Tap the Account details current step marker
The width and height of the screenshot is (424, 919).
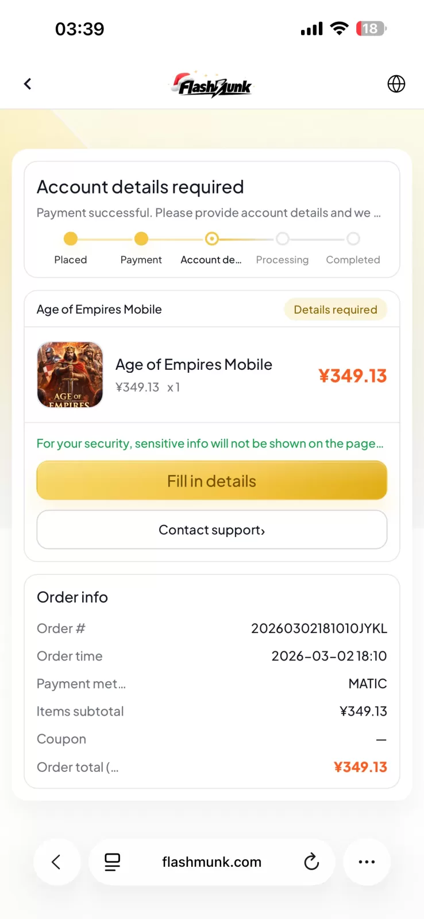click(x=211, y=238)
